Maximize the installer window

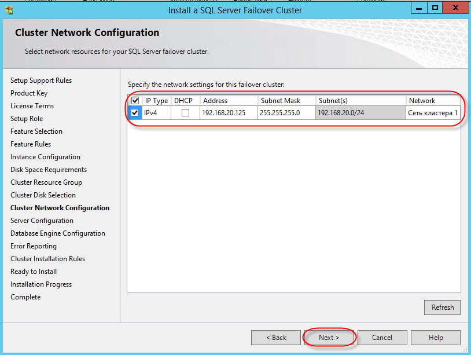pos(435,9)
